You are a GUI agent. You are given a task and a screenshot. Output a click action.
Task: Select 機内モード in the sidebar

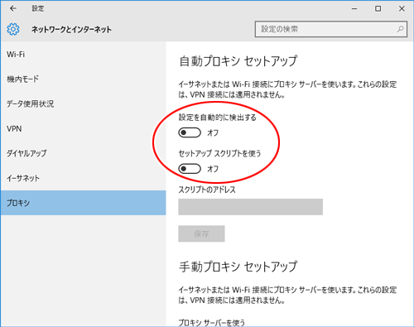point(83,79)
